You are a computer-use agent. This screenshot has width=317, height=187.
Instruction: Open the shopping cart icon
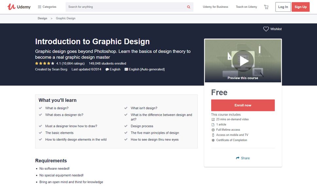click(266, 7)
